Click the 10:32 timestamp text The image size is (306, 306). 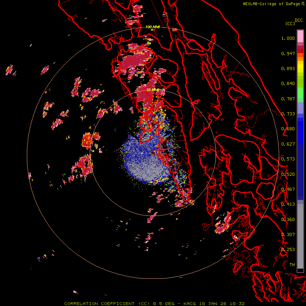tap(237, 304)
